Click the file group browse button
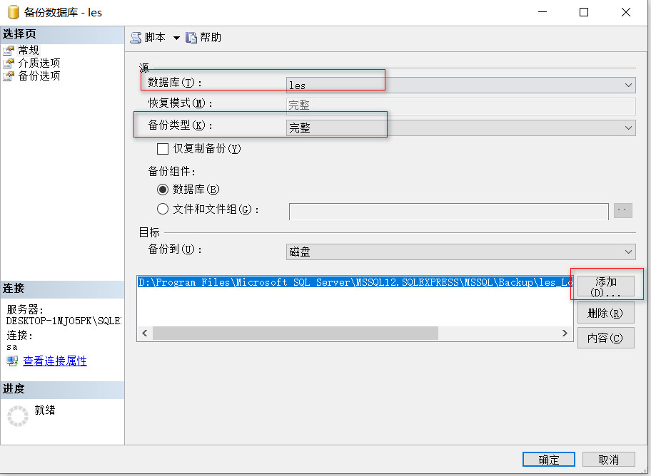The width and height of the screenshot is (651, 476). click(622, 210)
